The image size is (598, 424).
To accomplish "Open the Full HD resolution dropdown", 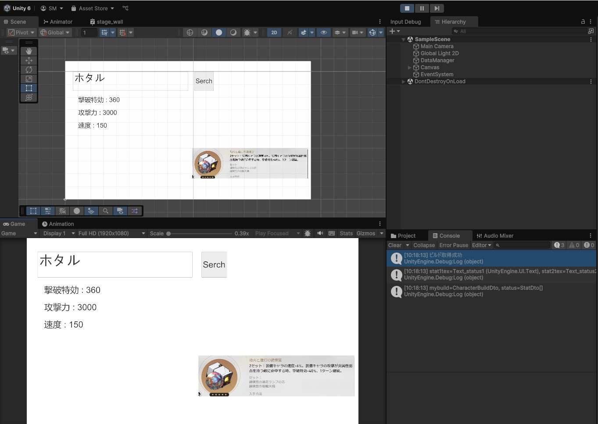I will [x=111, y=233].
